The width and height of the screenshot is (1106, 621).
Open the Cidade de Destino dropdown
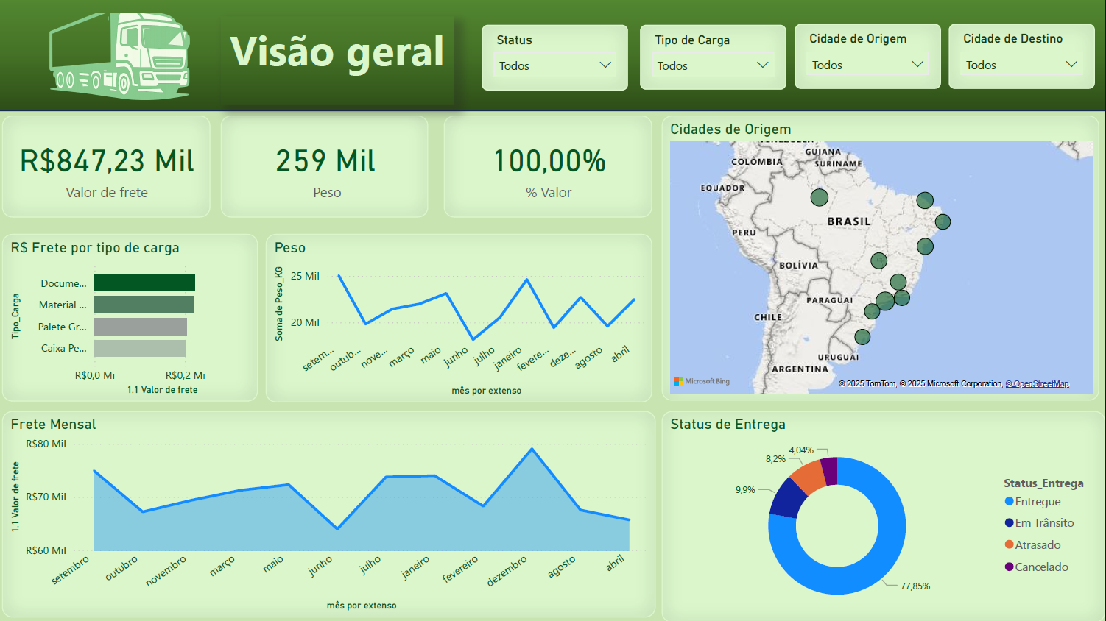coord(1072,64)
